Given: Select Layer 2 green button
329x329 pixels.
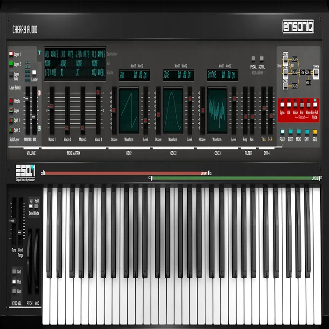Looking at the screenshot, I should tap(11, 63).
